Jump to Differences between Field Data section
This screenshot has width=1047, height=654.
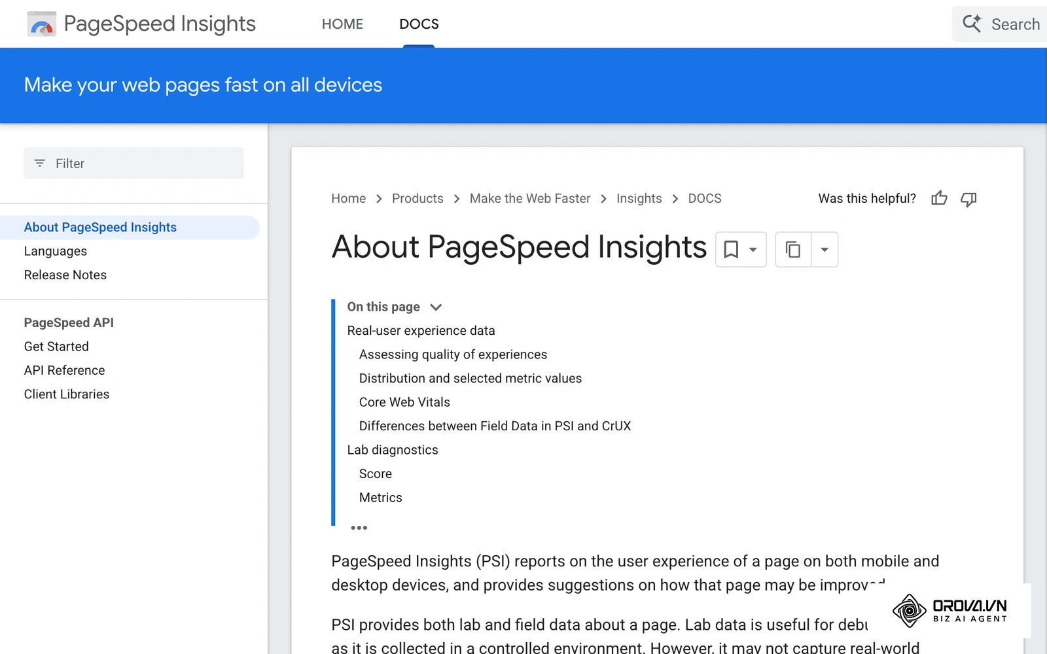[495, 426]
